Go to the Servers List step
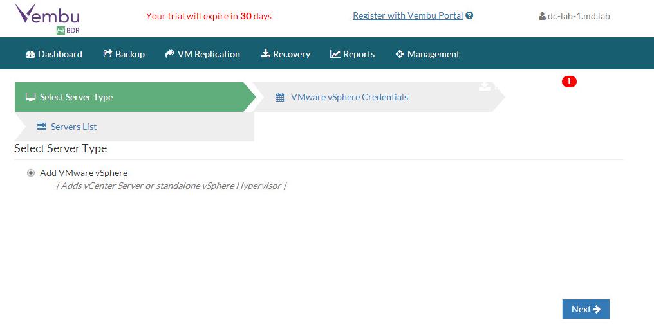Viewport: 654px width, 329px height. tap(73, 127)
